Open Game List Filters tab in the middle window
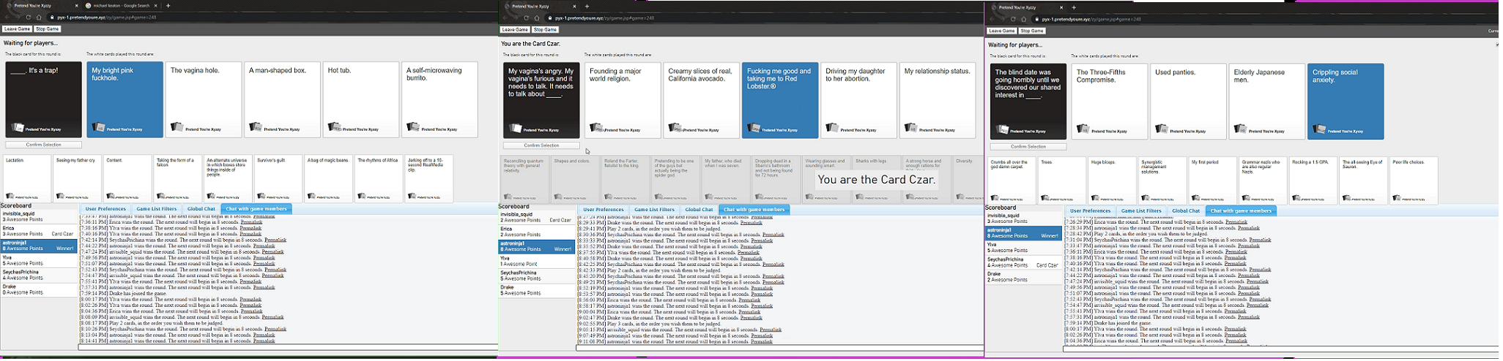The image size is (1503, 361). (654, 210)
